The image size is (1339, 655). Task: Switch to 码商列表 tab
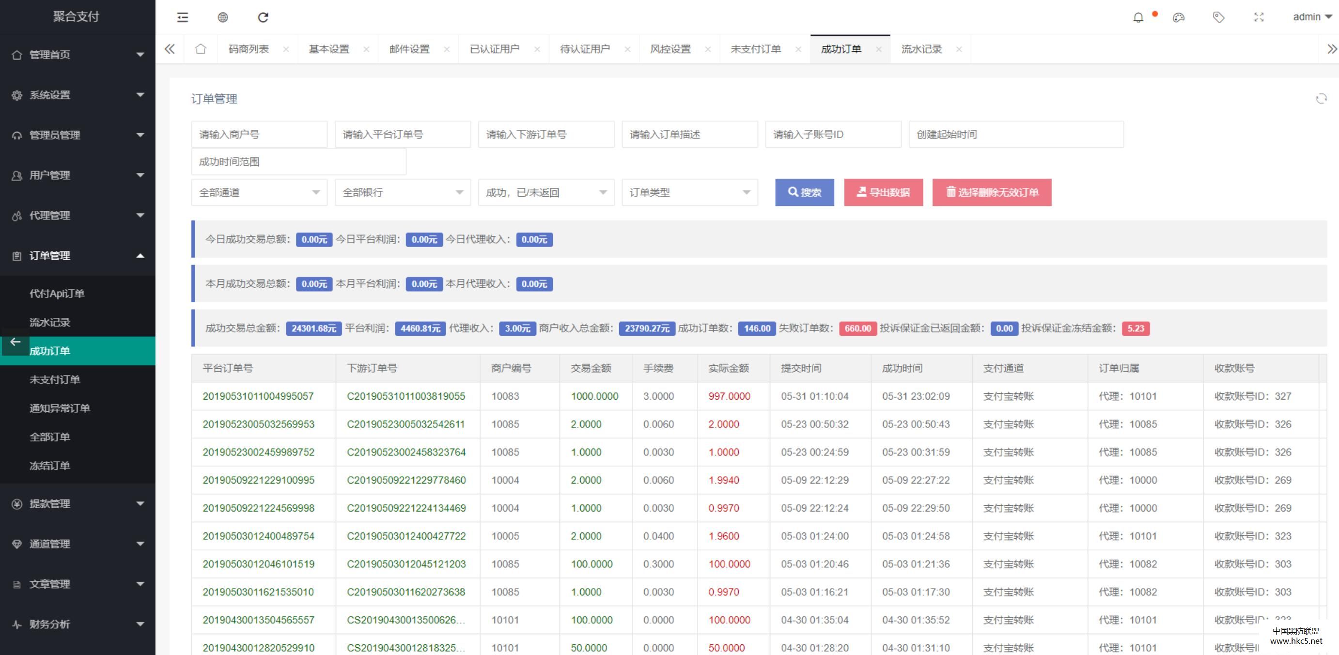tap(249, 49)
